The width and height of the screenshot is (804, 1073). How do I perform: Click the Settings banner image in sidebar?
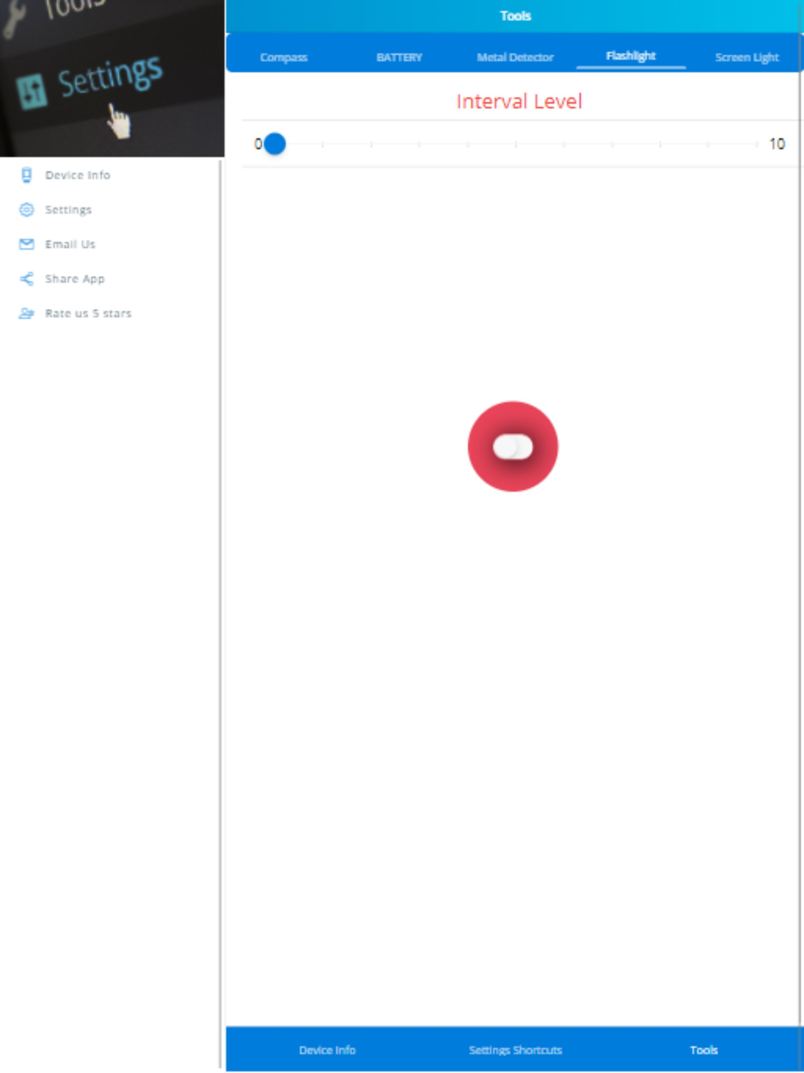[x=112, y=78]
